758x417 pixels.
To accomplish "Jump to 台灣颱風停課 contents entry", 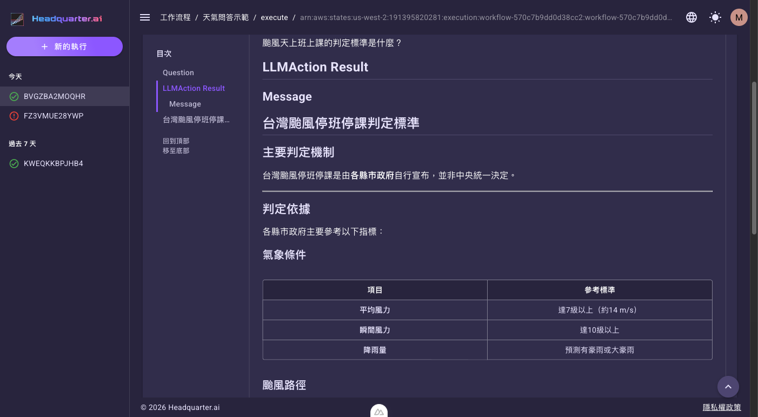I will coord(197,120).
